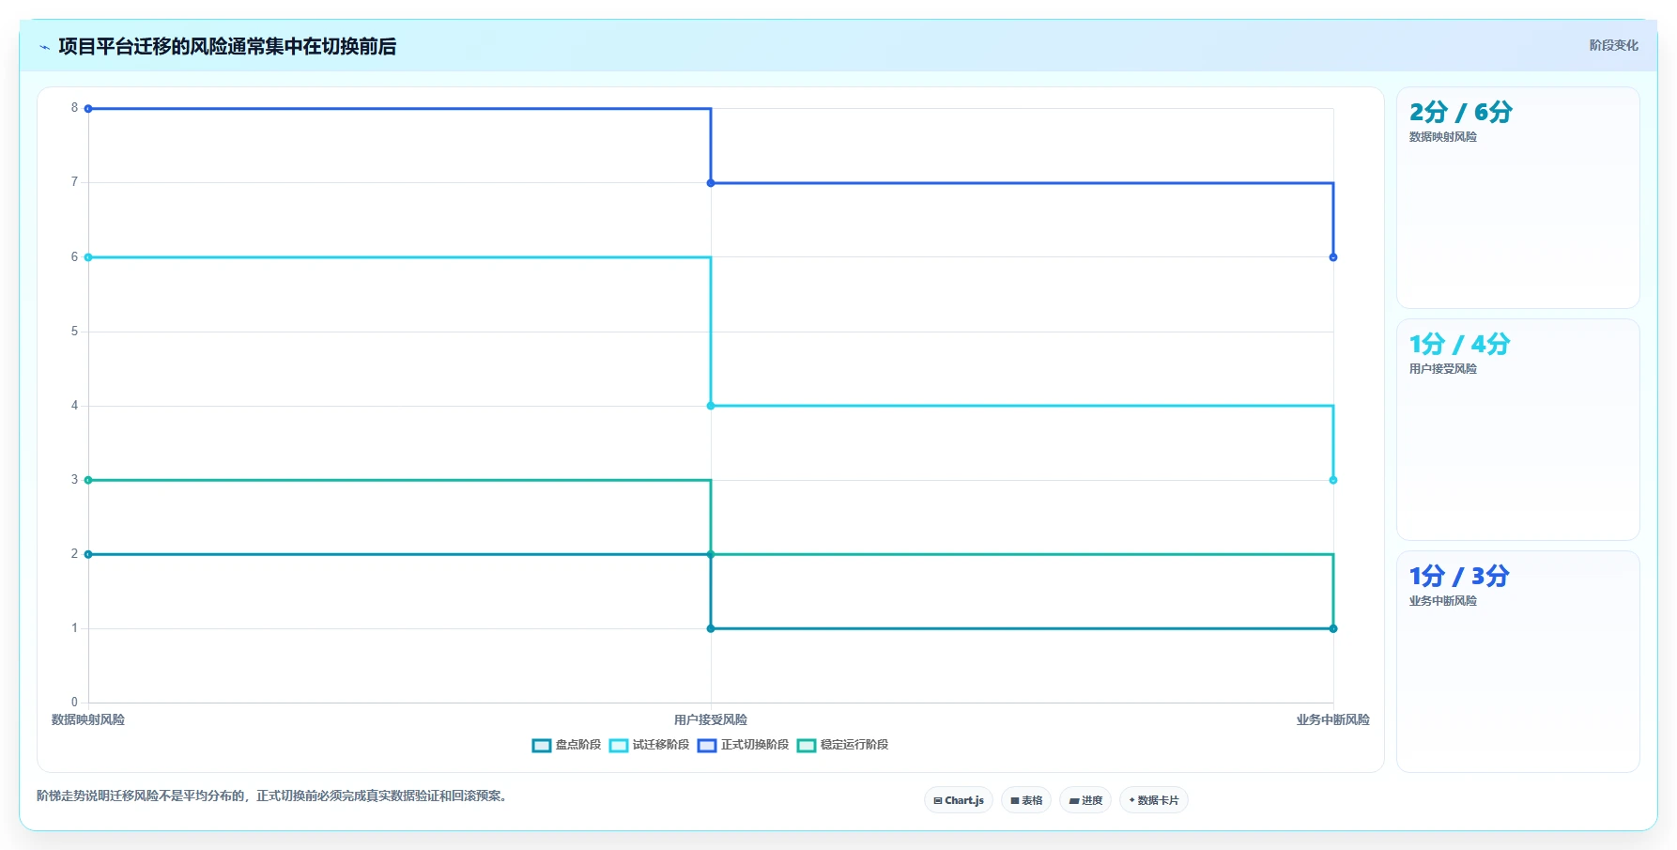Screen dimensions: 1677x850
Task: Click the 数据映射风险 card caption
Action: click(1442, 137)
